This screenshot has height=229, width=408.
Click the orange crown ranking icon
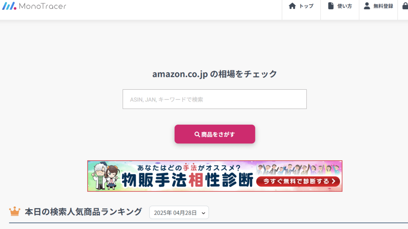click(15, 212)
